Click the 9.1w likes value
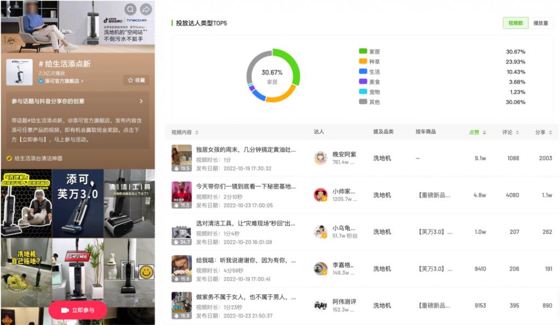The width and height of the screenshot is (560, 325). tap(480, 158)
